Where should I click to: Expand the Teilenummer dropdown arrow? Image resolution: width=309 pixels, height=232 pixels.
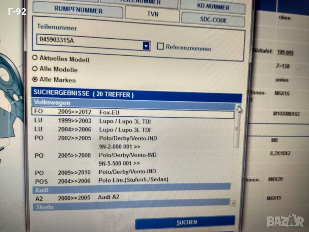point(146,46)
